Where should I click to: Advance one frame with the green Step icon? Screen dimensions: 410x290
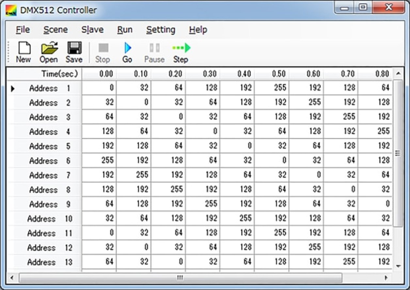click(181, 52)
